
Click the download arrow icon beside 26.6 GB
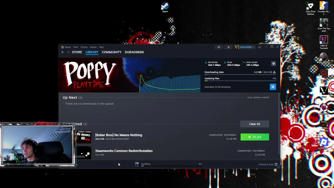click(x=274, y=72)
